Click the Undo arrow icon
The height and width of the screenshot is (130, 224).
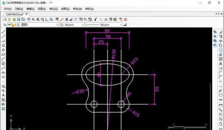96,19
